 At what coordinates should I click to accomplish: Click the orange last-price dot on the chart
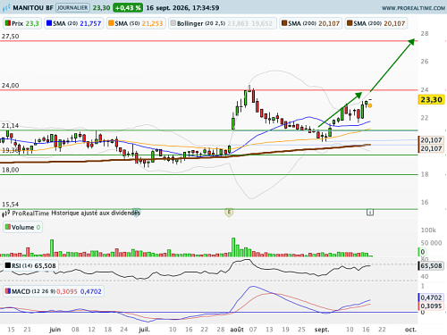pos(370,105)
